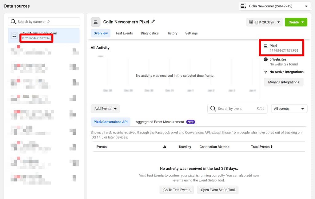Screen dimensions: 315x199
Task: Click the Search by name or ID field
Action: [44, 22]
